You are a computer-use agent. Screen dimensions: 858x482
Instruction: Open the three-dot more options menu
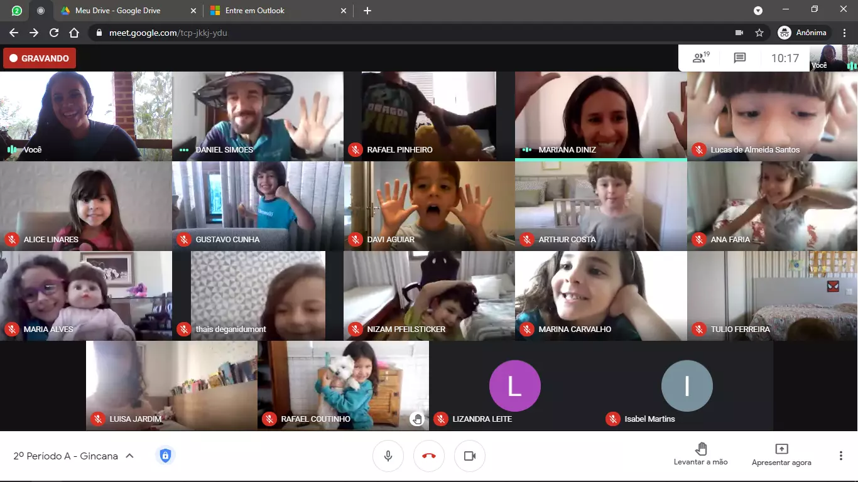[840, 456]
